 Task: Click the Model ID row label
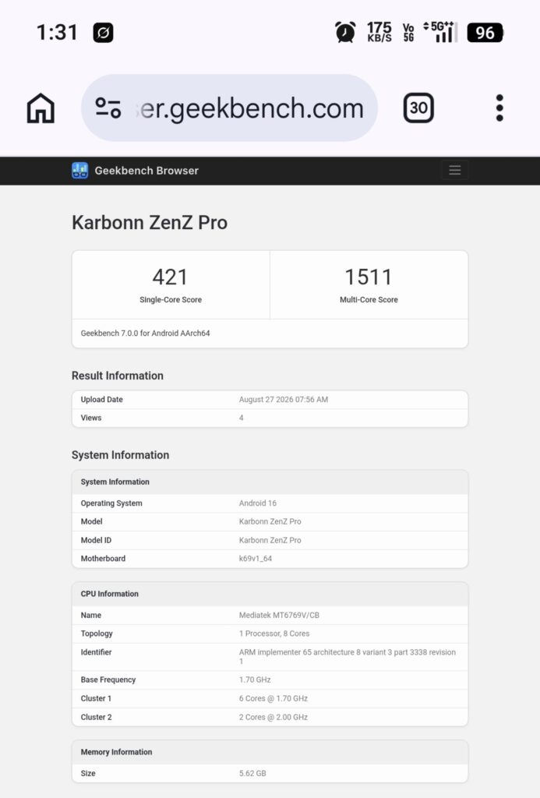coord(96,541)
